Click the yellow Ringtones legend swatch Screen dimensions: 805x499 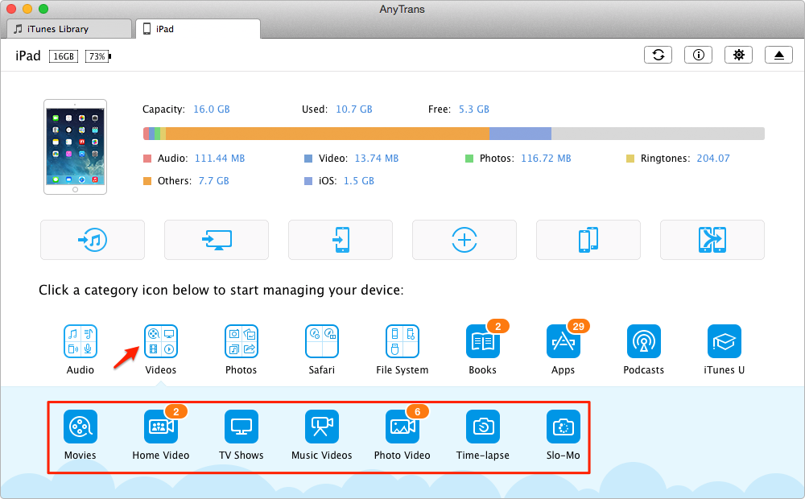click(x=630, y=159)
